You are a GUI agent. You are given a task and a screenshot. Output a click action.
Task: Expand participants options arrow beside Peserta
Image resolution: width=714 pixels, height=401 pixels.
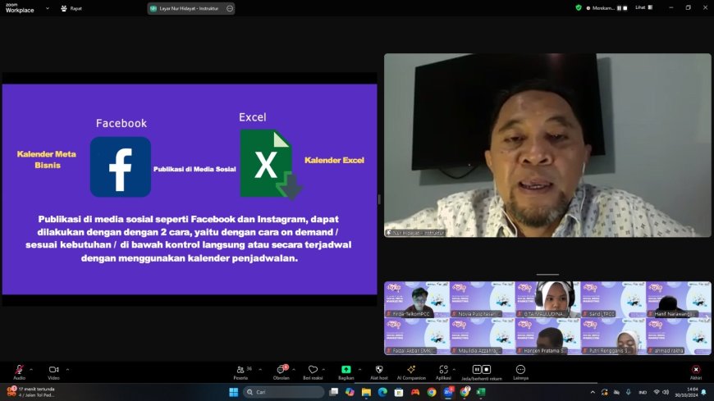coord(260,369)
